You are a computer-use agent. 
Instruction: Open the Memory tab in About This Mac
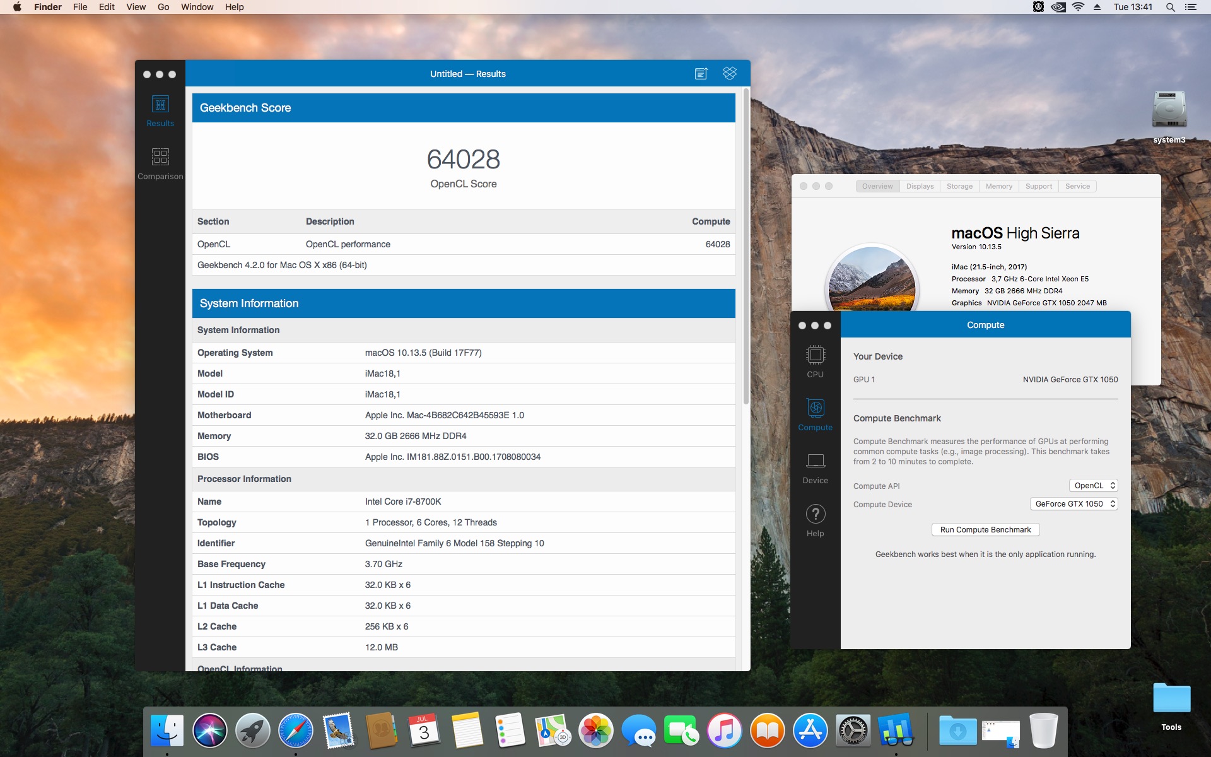[998, 186]
